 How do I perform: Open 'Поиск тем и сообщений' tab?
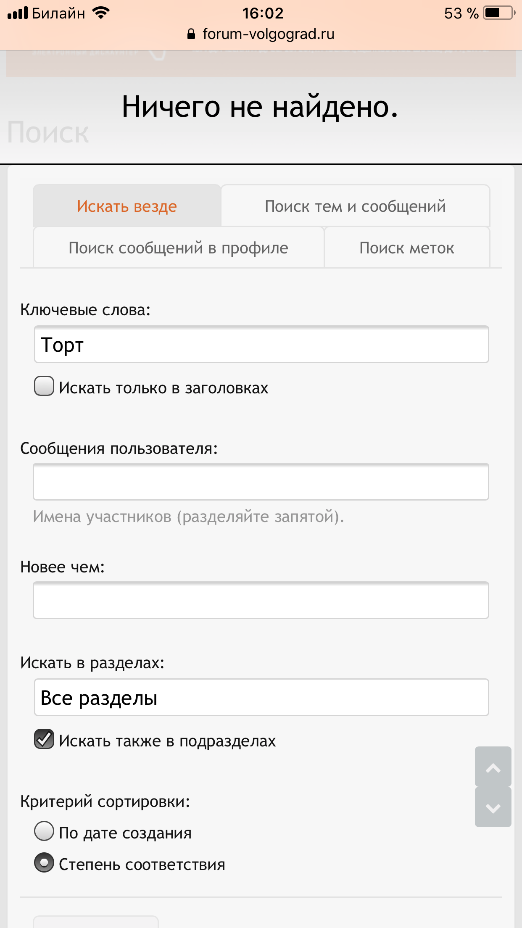pyautogui.click(x=355, y=206)
